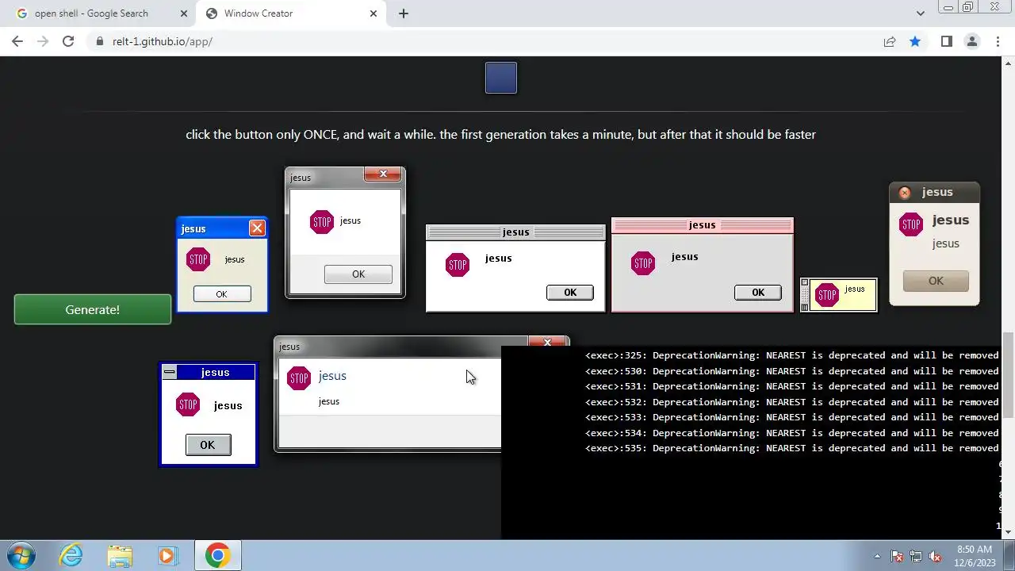Click the stop sign icon in the XP-style window
Screen dimensions: 1015x571
click(198, 259)
